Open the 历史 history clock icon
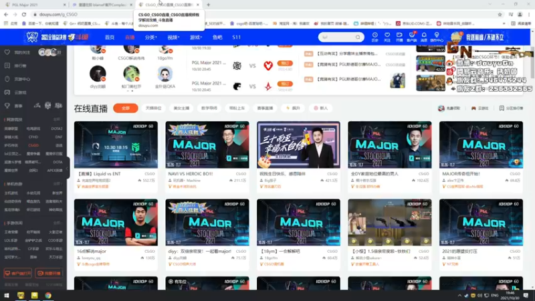The width and height of the screenshot is (535, 301). coord(374,37)
